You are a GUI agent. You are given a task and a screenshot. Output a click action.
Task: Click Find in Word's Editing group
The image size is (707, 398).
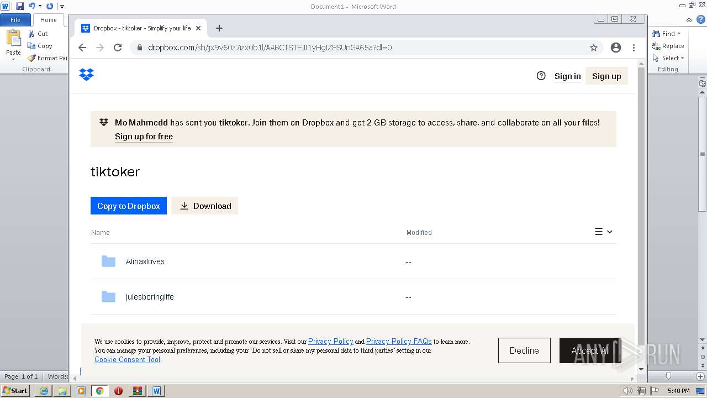[x=667, y=34]
